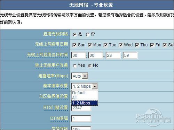Open 禁止无线用户互通 help label
The width and height of the screenshot is (174, 130).
[52, 66]
